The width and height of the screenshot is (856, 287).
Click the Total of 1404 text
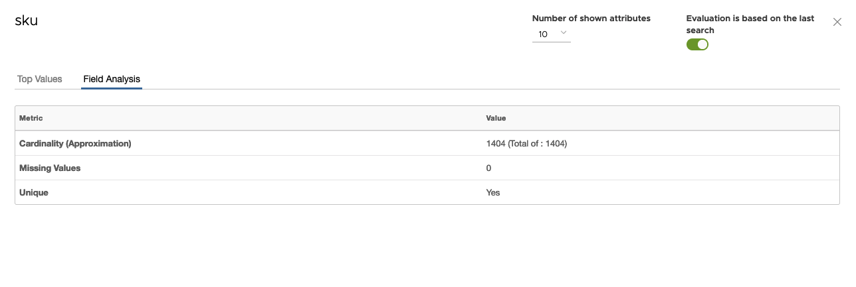[538, 143]
